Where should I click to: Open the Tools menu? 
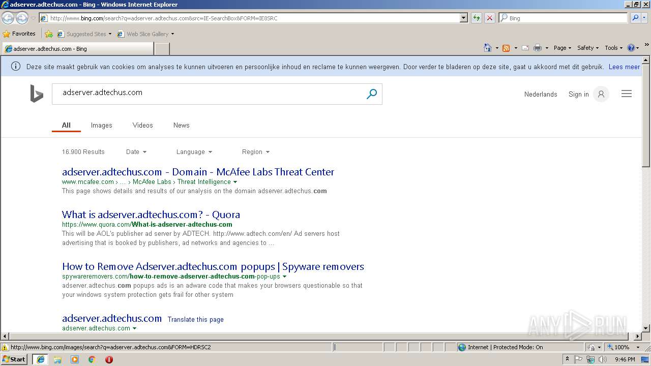click(613, 48)
